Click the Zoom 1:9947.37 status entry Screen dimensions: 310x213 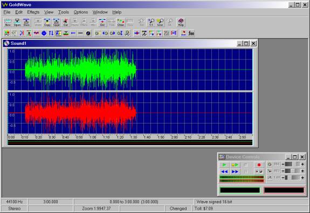click(97, 209)
